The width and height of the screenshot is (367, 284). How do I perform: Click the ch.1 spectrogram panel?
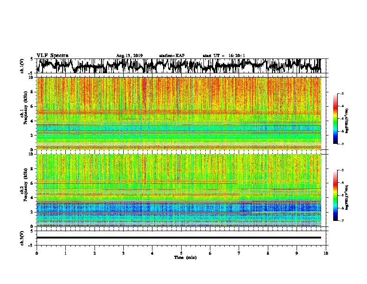tap(178, 113)
